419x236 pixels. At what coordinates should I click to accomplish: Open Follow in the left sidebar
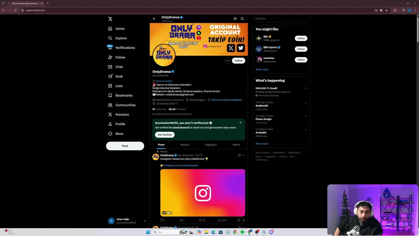click(x=117, y=57)
